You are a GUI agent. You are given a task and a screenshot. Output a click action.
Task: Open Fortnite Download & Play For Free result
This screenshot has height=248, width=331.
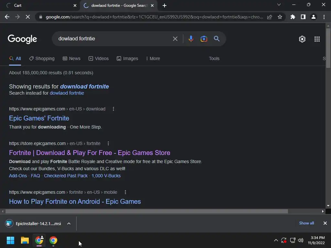tap(90, 153)
